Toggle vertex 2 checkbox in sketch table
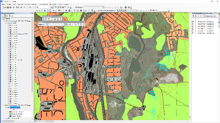Screen dimensions: 220x123 coord(193,26)
